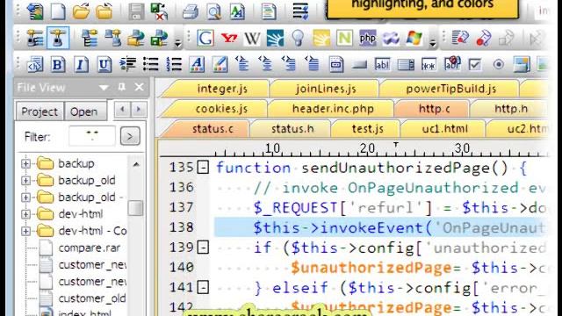Screen dimensions: 562x316
Task: Search Yahoo using the Y! icon
Action: tap(229, 38)
